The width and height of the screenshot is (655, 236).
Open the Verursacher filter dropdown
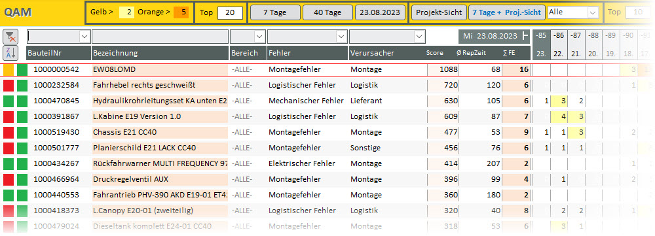coord(420,37)
